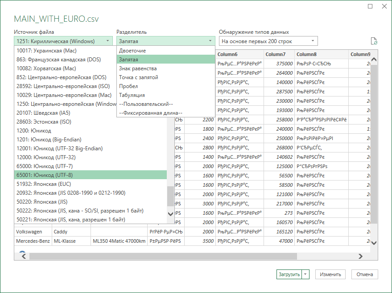The image size is (392, 293).
Task: Click the refresh file preview icon
Action: (x=374, y=41)
